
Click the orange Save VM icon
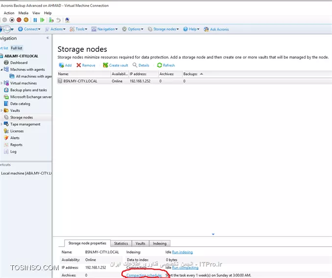pyautogui.click(x=26, y=20)
